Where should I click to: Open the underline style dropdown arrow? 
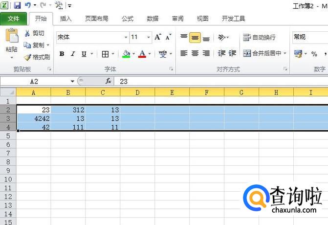(x=91, y=54)
